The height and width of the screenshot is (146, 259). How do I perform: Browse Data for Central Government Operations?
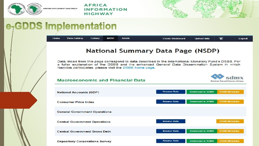coord(171,121)
